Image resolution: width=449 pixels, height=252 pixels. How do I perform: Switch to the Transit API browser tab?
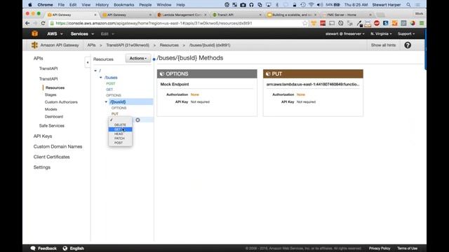[x=236, y=15]
